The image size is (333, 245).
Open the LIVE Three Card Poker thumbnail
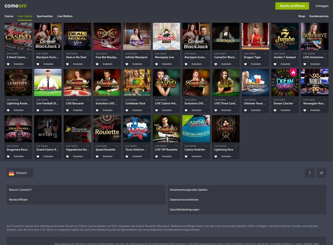pos(226,83)
